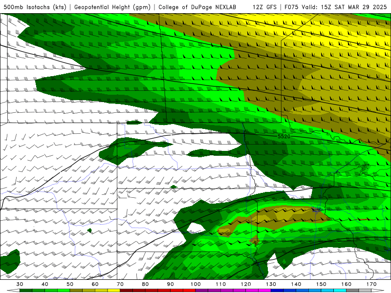Click the bright green 45-50 kt legend swatch
Viewport: 391px width, 293px height.
pyautogui.click(x=64, y=291)
